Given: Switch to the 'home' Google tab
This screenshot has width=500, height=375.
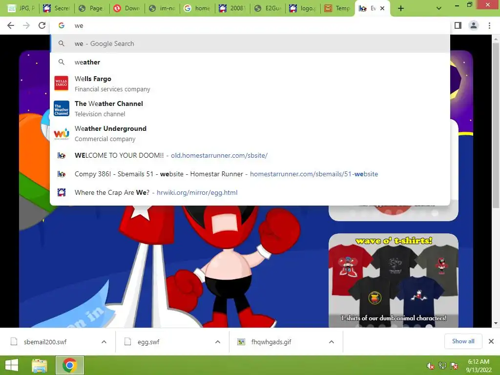Looking at the screenshot, I should tap(197, 8).
